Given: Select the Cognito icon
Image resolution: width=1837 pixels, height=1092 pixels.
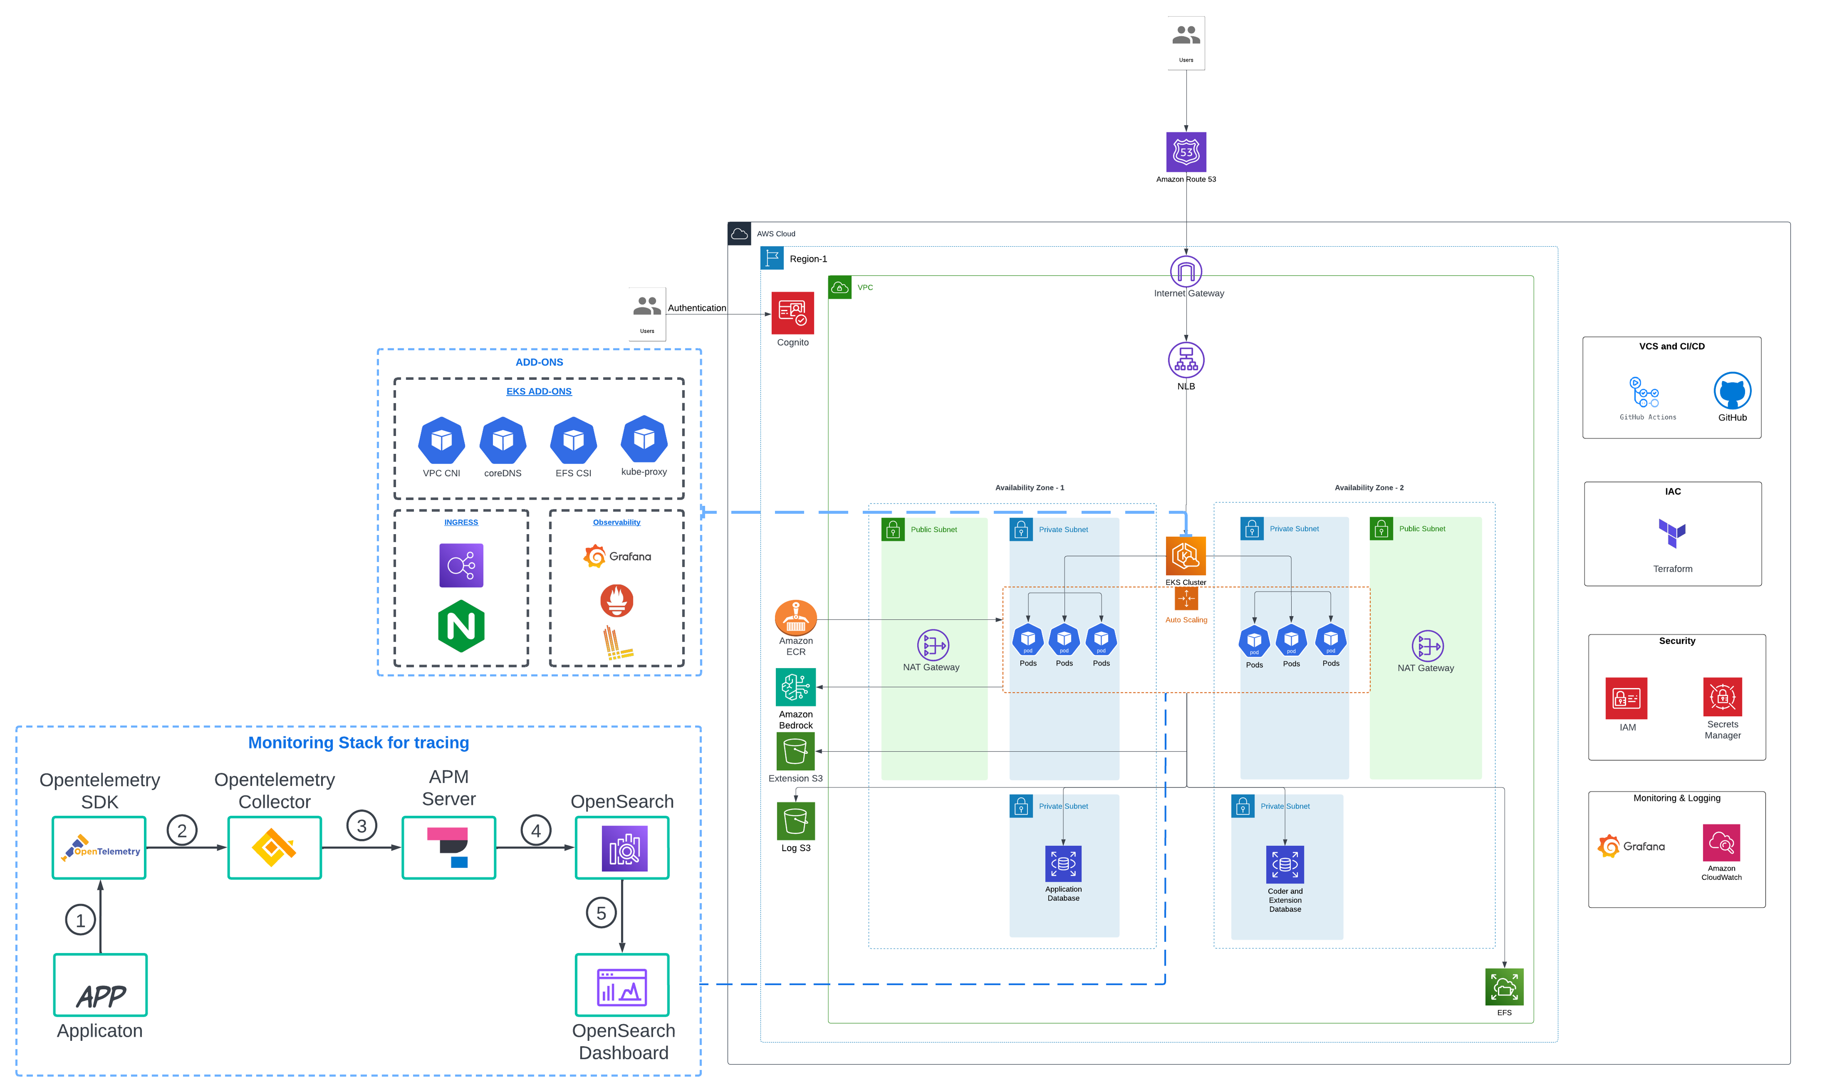Looking at the screenshot, I should (792, 313).
